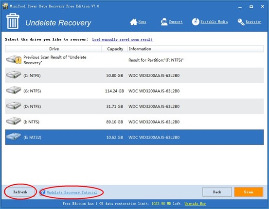This screenshot has height=209, width=269.
Task: Click the drive icon for I: NTFS
Action: tap(14, 121)
